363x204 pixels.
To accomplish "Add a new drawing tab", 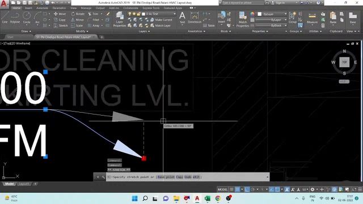I will coord(102,37).
